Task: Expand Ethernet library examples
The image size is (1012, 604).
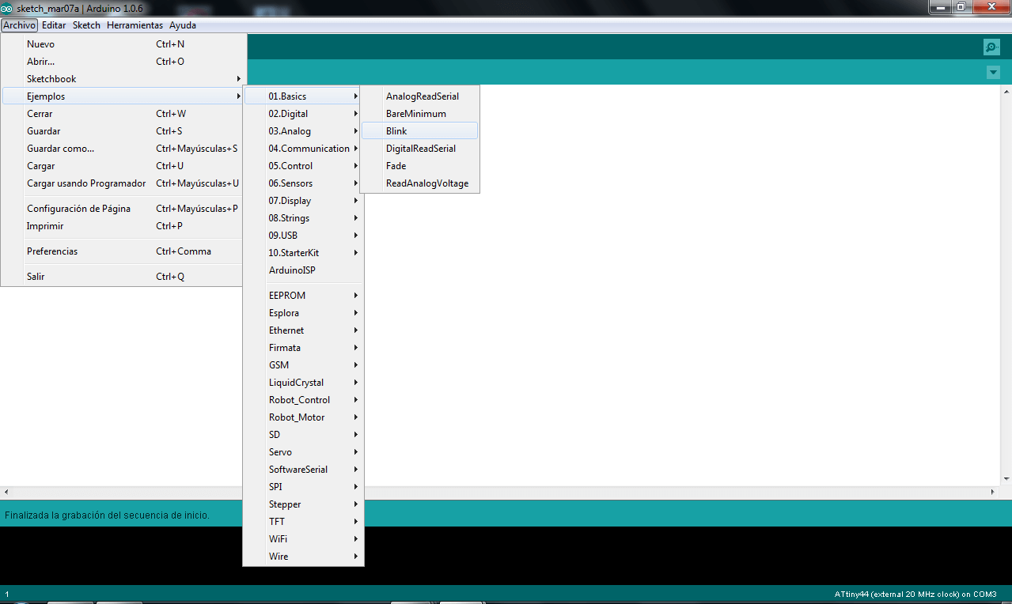Action: pyautogui.click(x=303, y=330)
